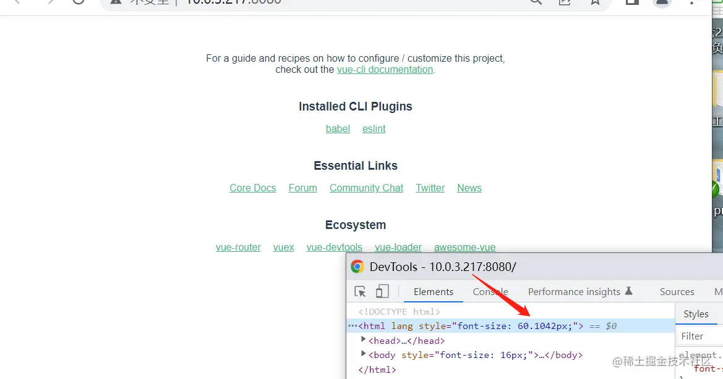The image size is (723, 379).
Task: Open the eslint plugin link
Action: pyautogui.click(x=374, y=129)
